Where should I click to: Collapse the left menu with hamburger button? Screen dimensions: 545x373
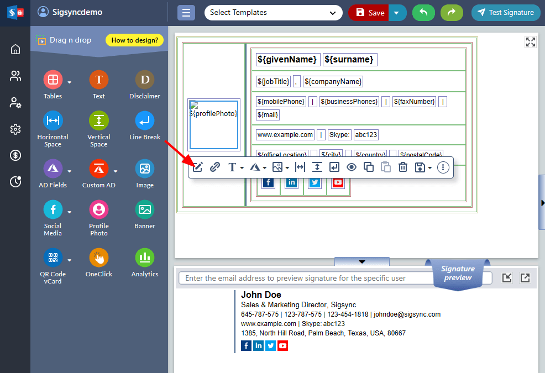pos(186,13)
